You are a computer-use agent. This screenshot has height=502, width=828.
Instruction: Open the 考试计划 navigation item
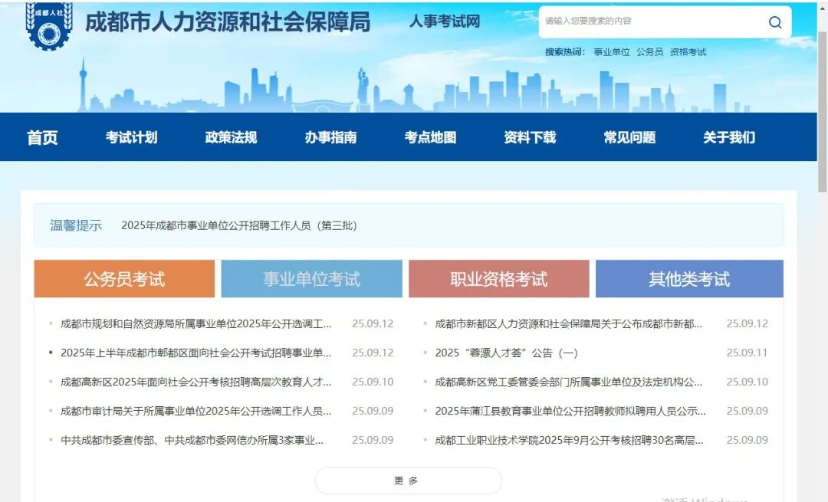click(x=132, y=137)
